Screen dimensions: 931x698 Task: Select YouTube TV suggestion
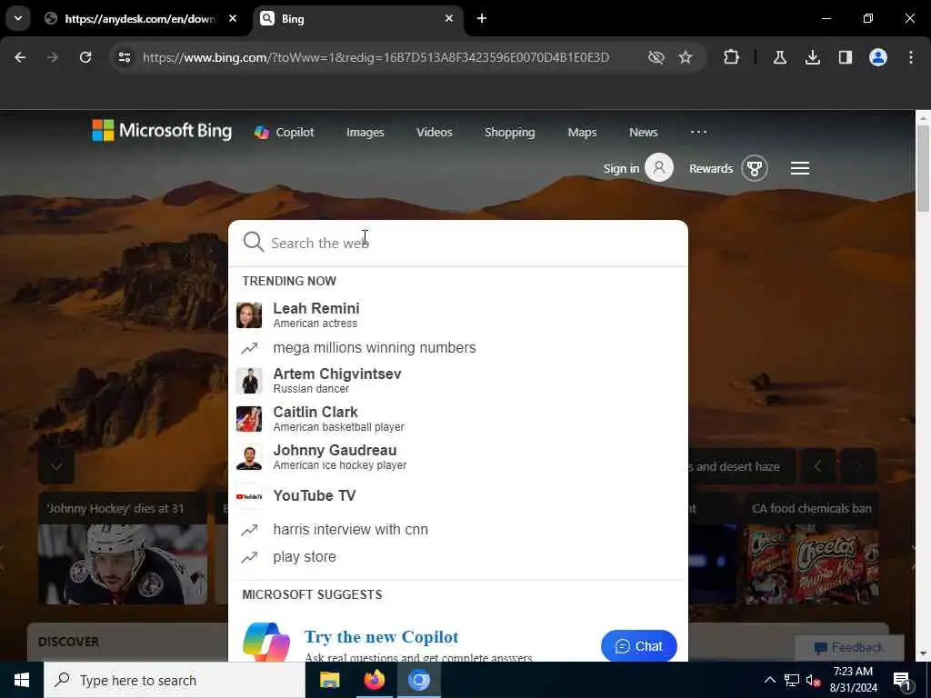tap(458, 495)
